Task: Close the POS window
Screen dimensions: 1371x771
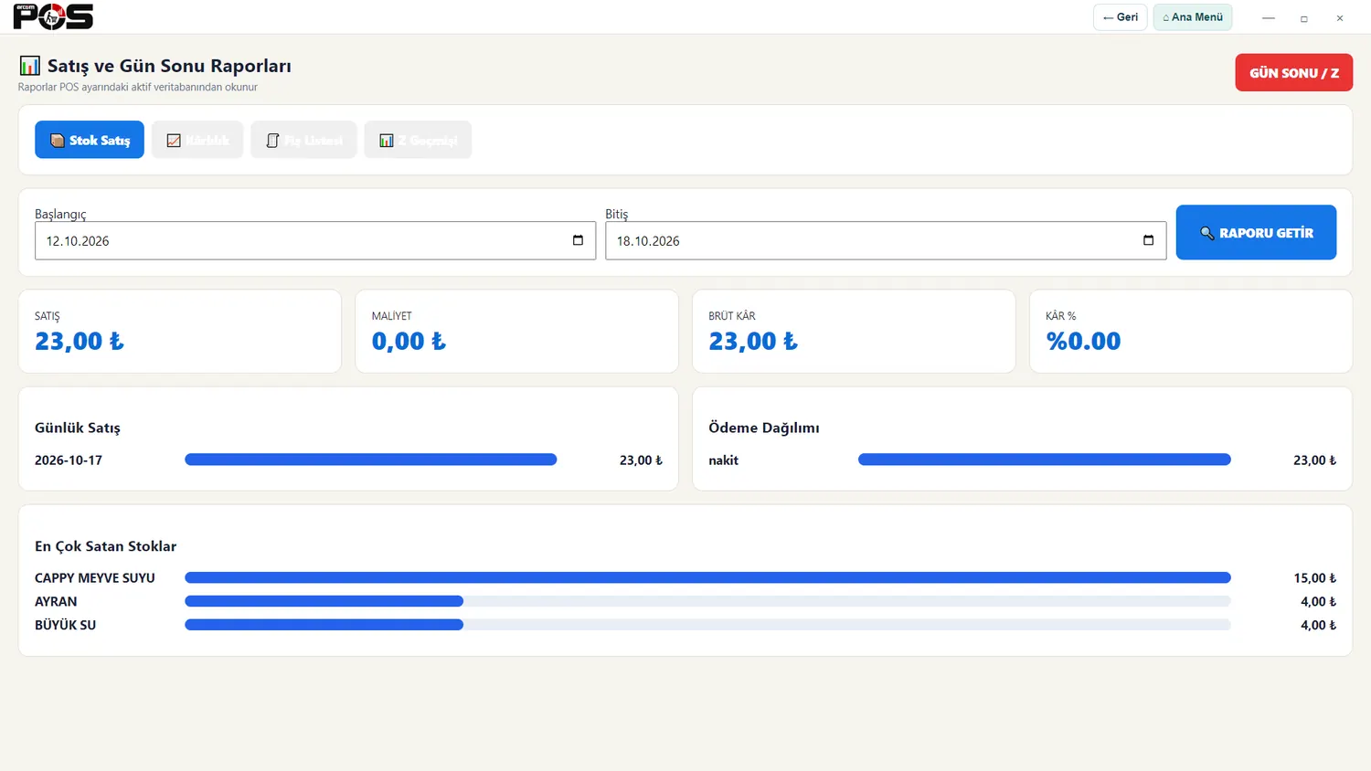Action: [x=1340, y=17]
